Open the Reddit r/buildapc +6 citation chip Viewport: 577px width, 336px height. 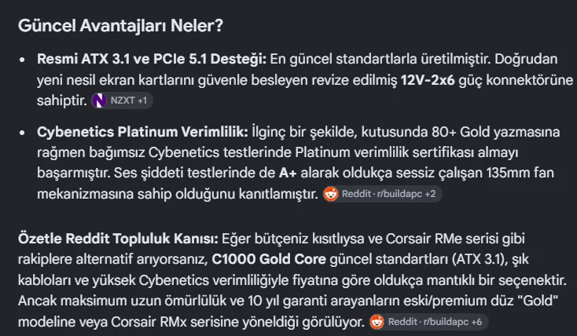[428, 322]
